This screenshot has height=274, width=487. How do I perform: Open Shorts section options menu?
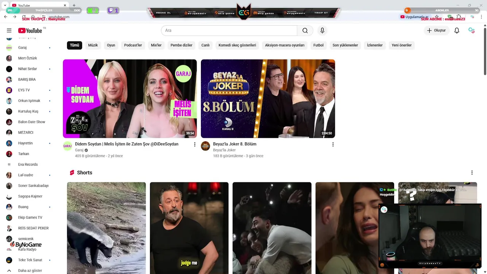(x=472, y=173)
